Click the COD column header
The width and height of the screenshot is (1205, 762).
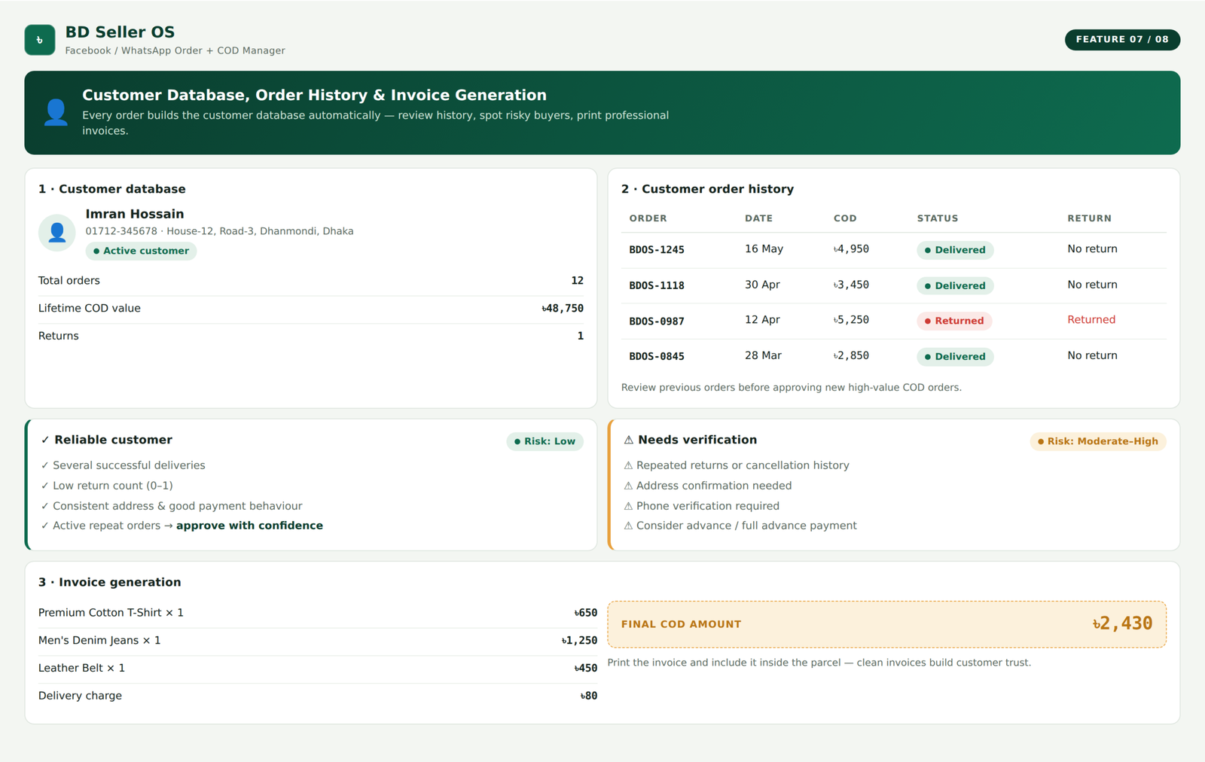[x=845, y=218]
